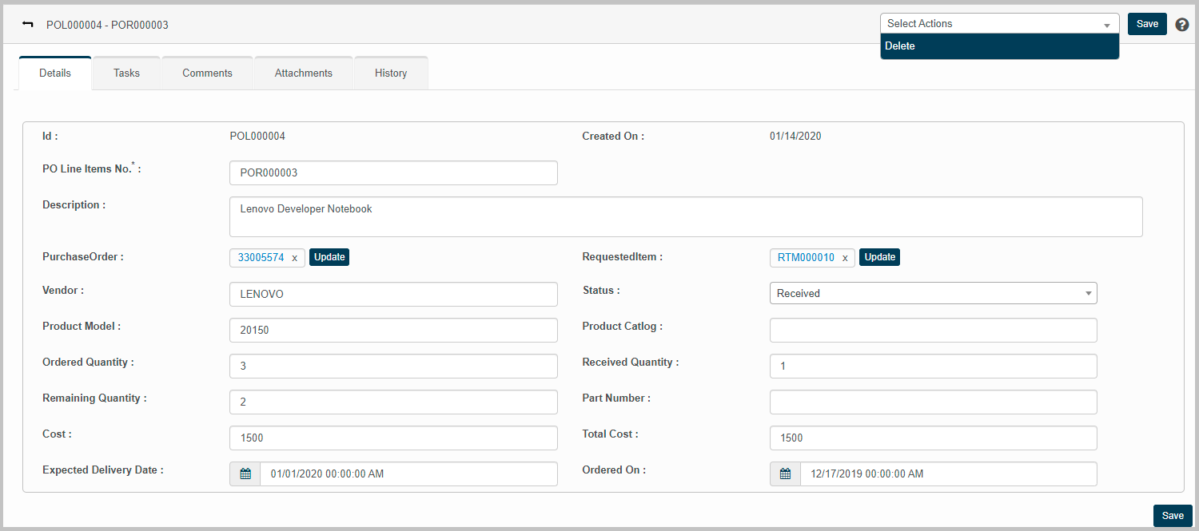The image size is (1199, 531).
Task: Open the Ordered On calendar icon
Action: [785, 474]
